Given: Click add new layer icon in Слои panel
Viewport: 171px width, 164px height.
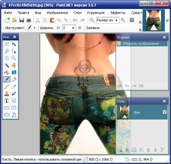Looking at the screenshot, I should 120,150.
